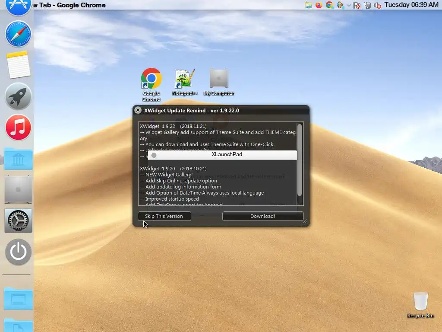
Task: Click the gray power button icon
Action: (18, 252)
